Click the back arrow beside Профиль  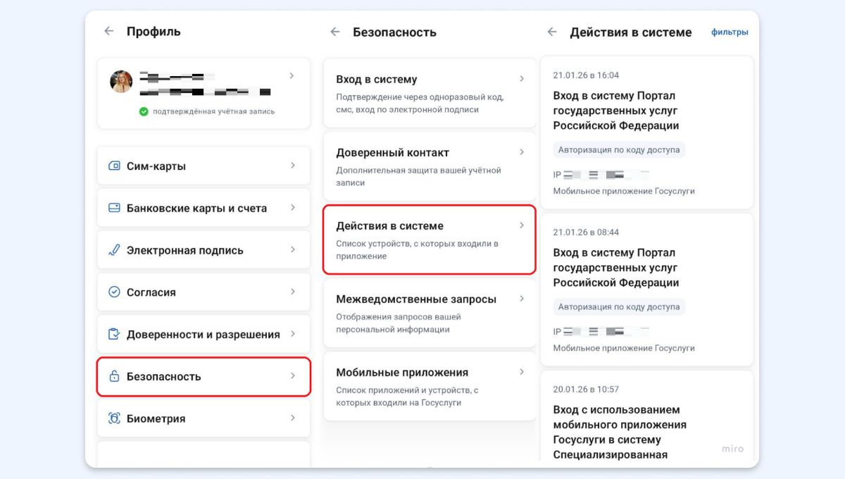(x=108, y=31)
